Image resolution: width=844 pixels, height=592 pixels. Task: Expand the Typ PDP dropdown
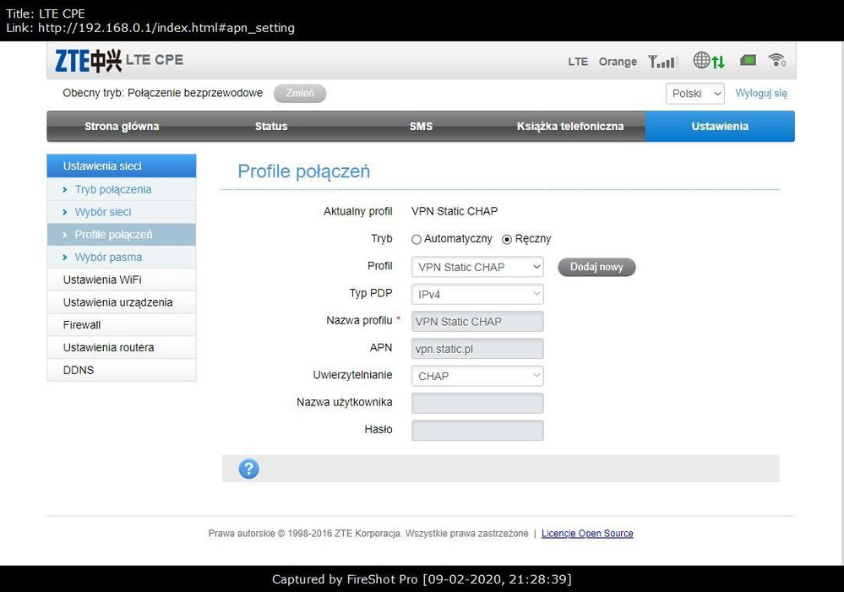tap(477, 294)
